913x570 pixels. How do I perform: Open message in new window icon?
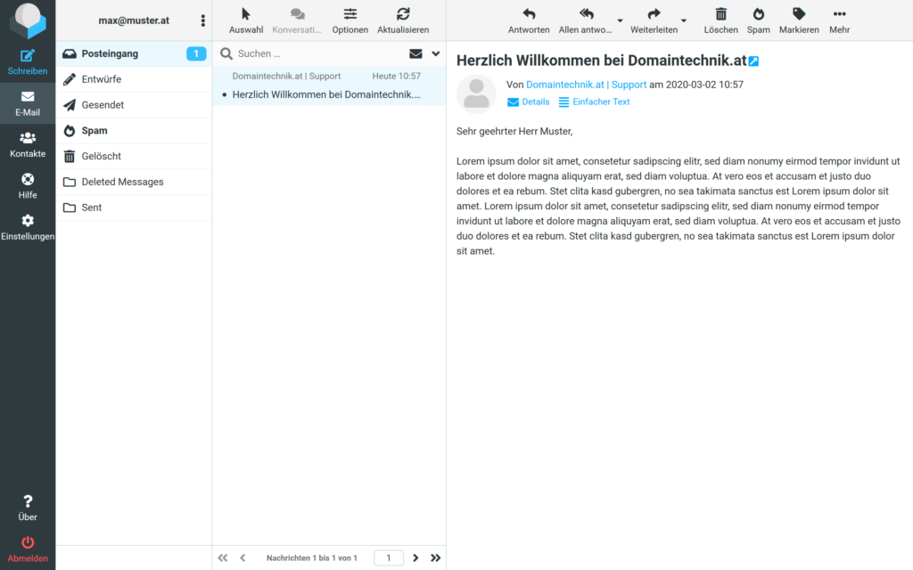click(x=753, y=61)
